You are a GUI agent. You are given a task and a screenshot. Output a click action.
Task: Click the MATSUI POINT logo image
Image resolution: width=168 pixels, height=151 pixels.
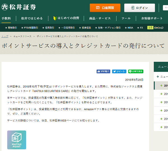click(17, 140)
